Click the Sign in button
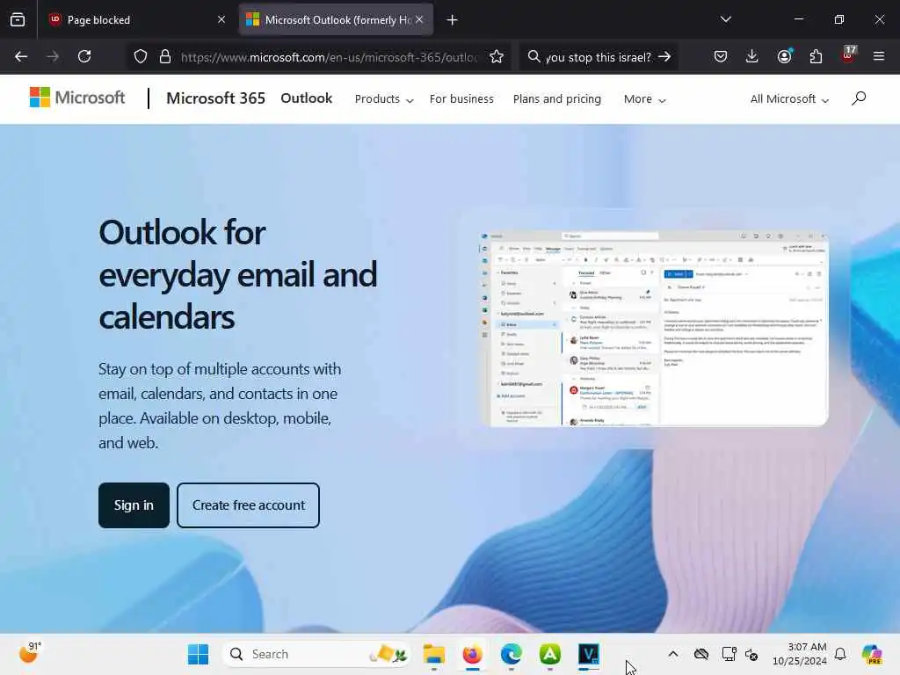The height and width of the screenshot is (675, 900). pos(134,505)
